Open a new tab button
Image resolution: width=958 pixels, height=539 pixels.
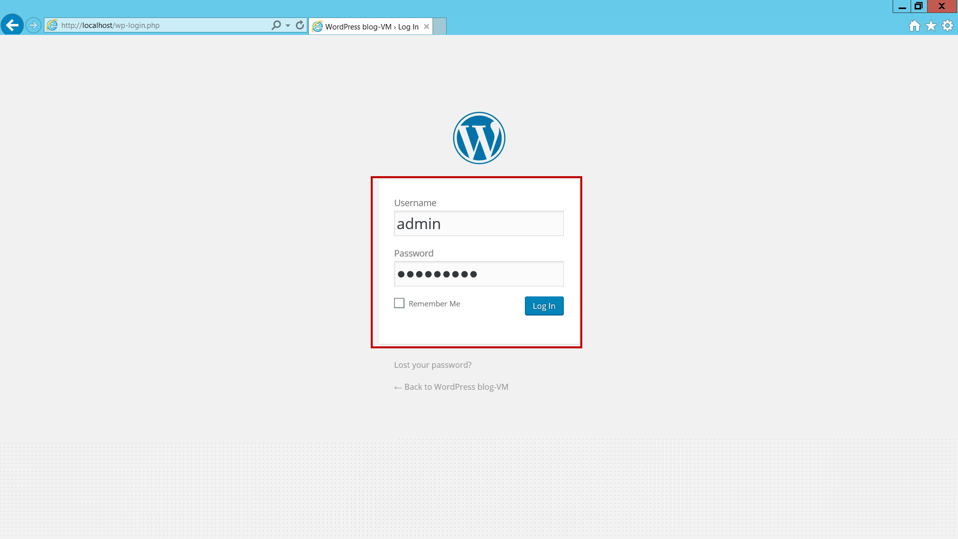point(440,26)
